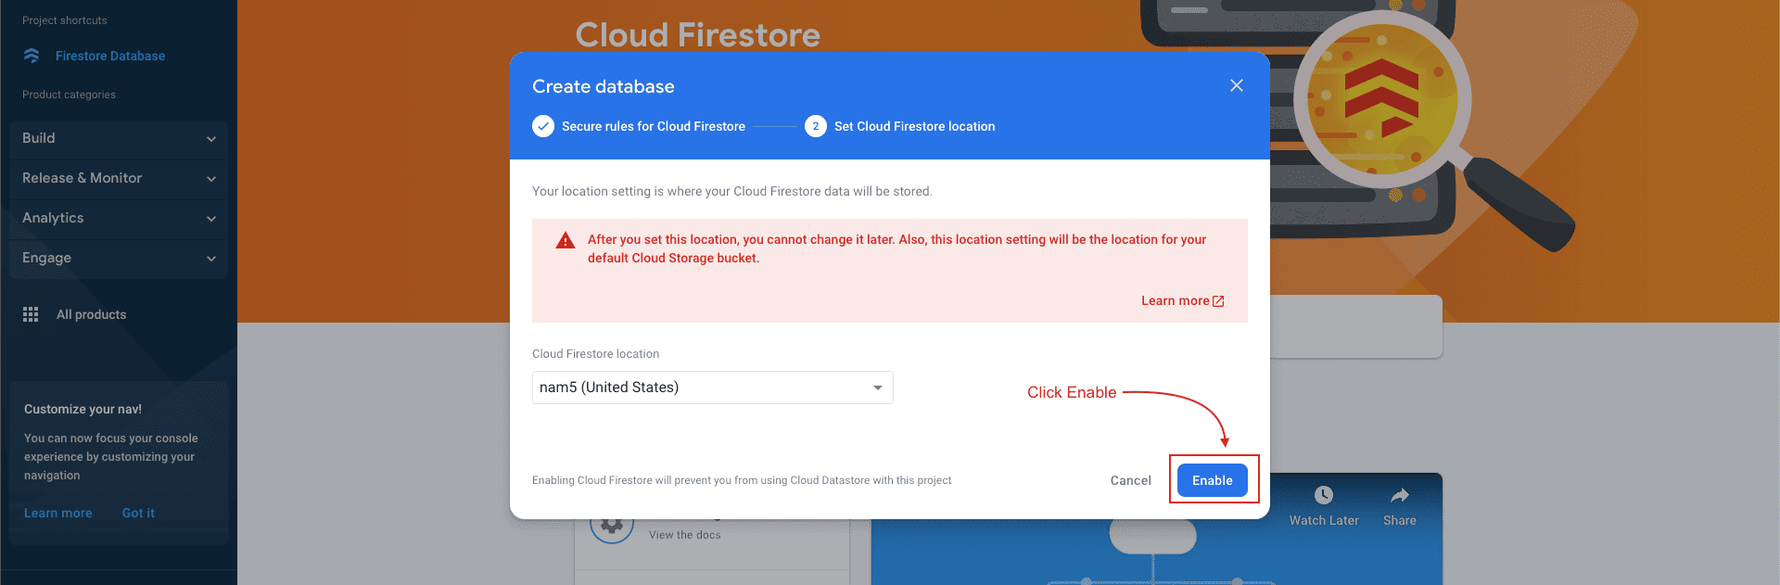Click the warning triangle icon in alert
Image resolution: width=1780 pixels, height=585 pixels.
(x=565, y=239)
